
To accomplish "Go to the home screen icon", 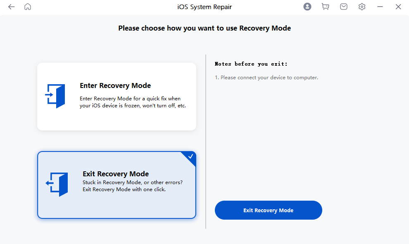I will 28,7.
